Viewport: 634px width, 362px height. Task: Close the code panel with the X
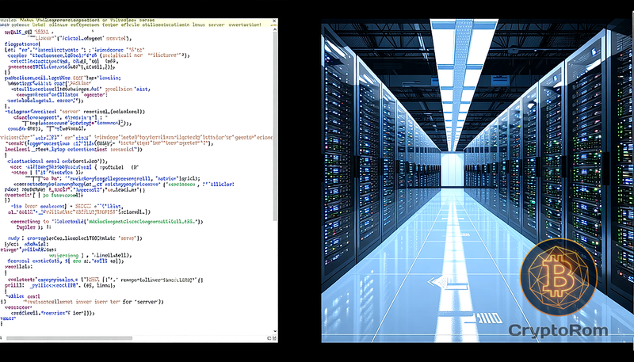[274, 21]
